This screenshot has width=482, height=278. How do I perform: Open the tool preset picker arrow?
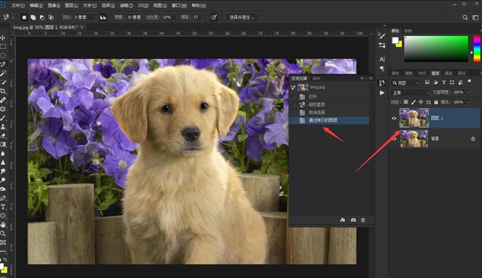13,17
